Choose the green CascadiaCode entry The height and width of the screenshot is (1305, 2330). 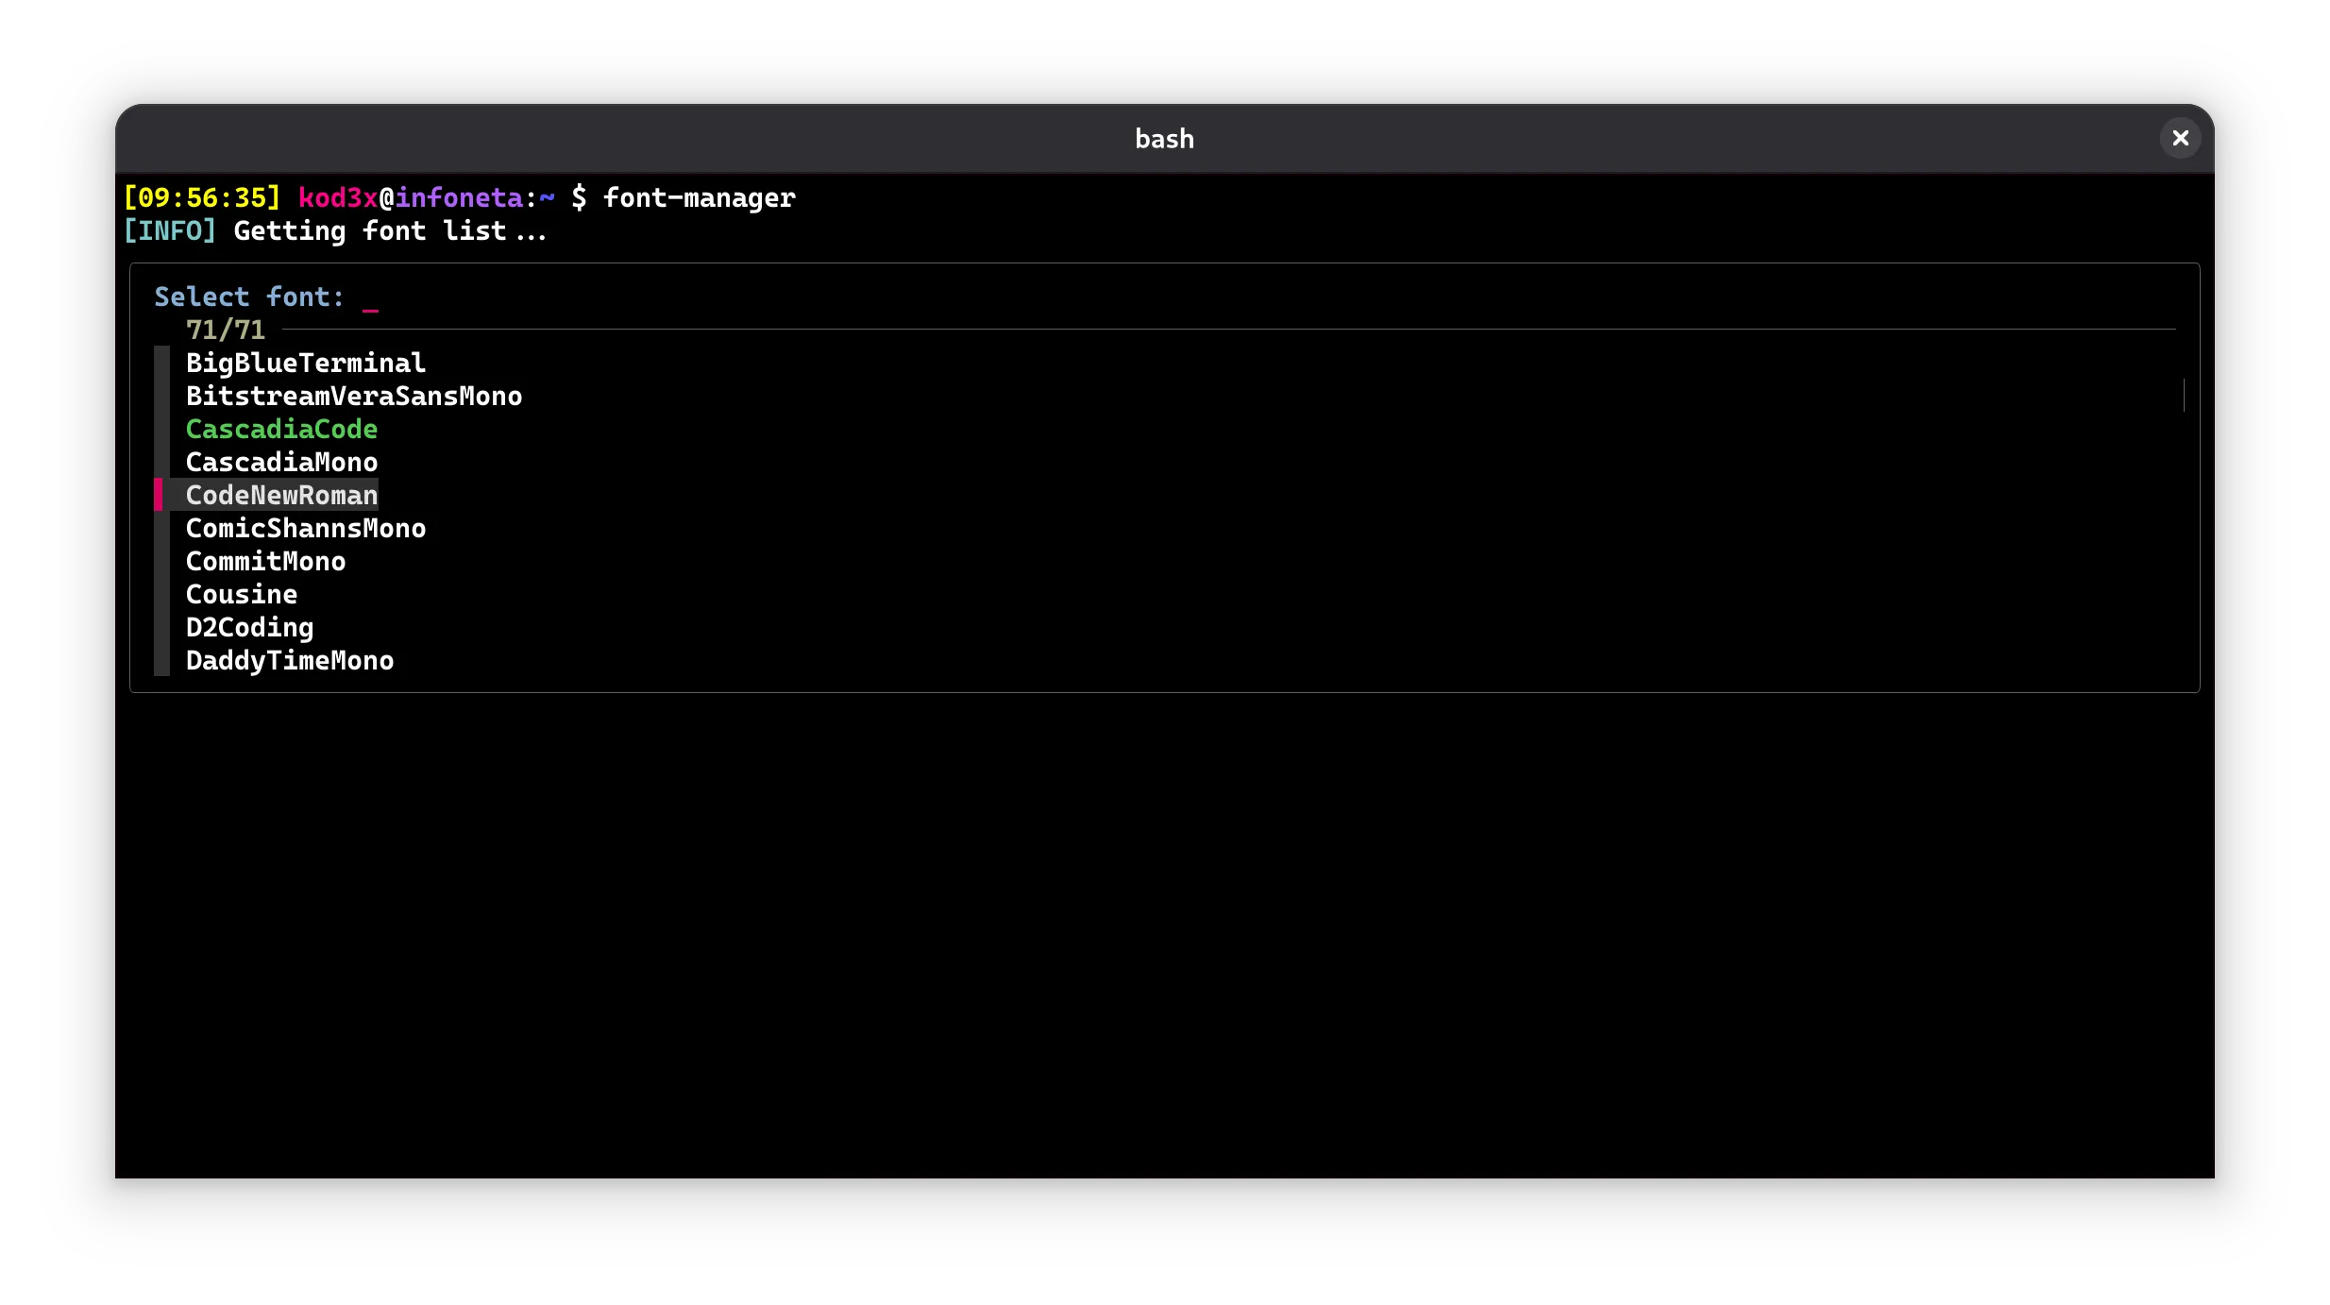click(281, 429)
